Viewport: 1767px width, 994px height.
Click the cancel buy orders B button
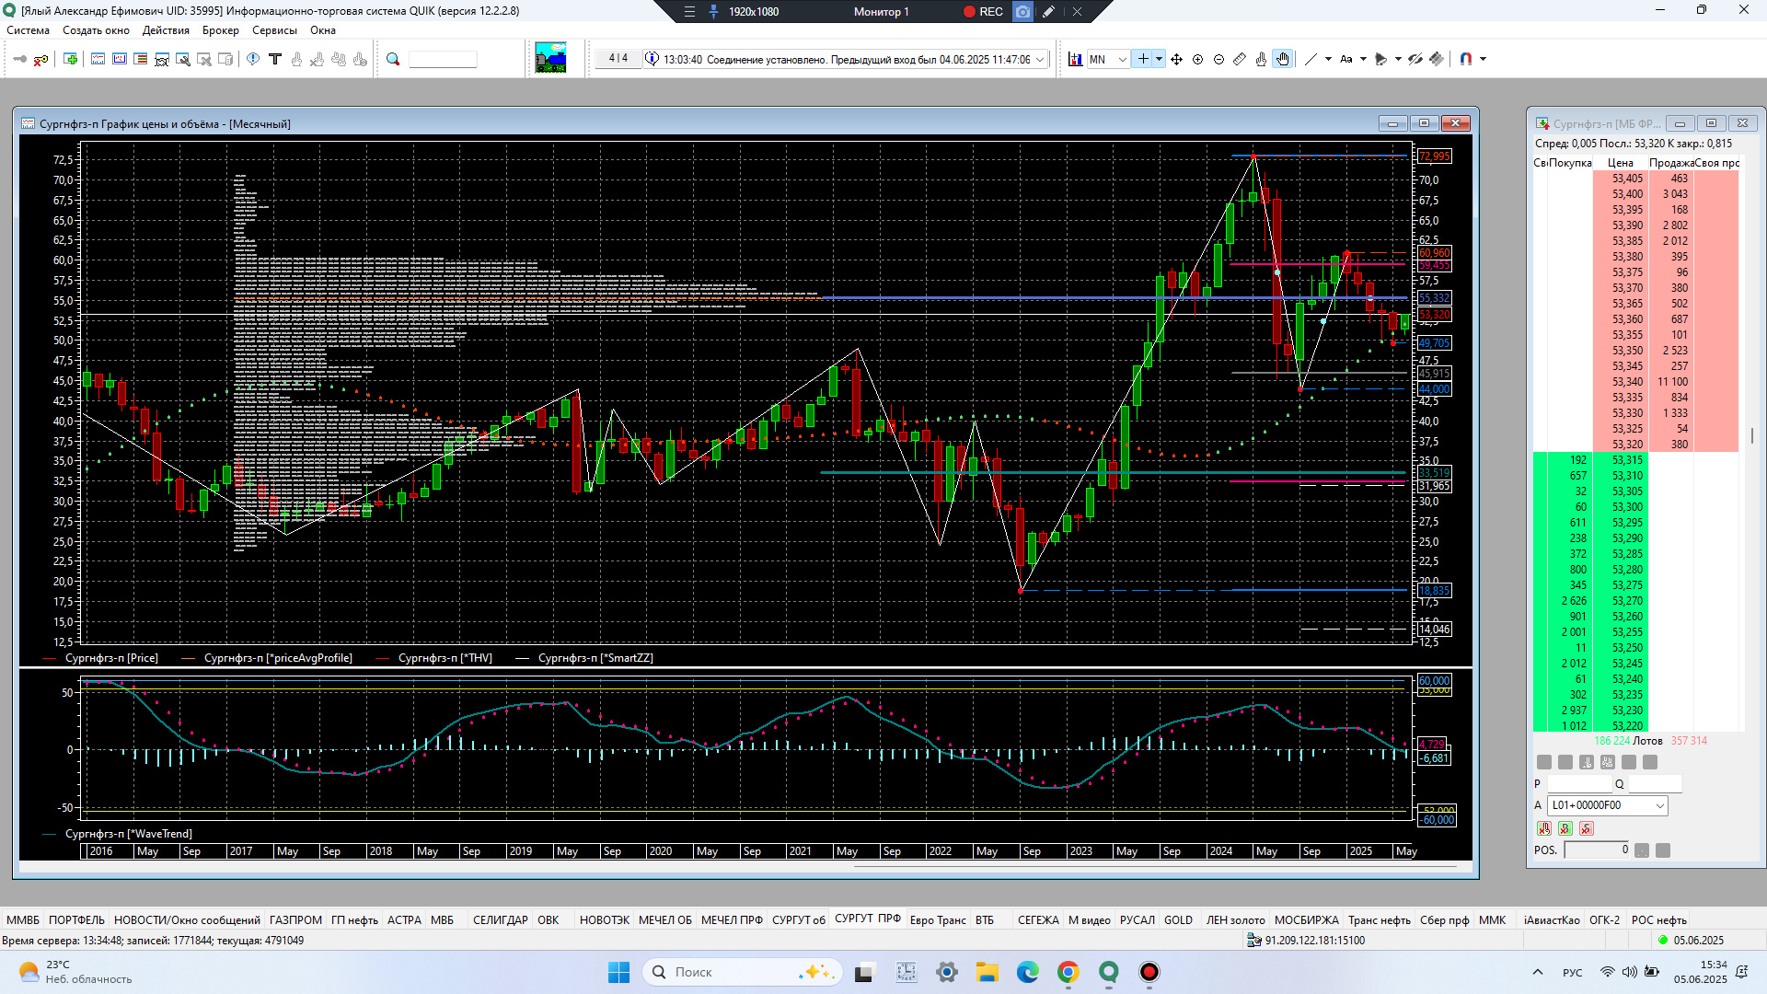coord(1565,828)
